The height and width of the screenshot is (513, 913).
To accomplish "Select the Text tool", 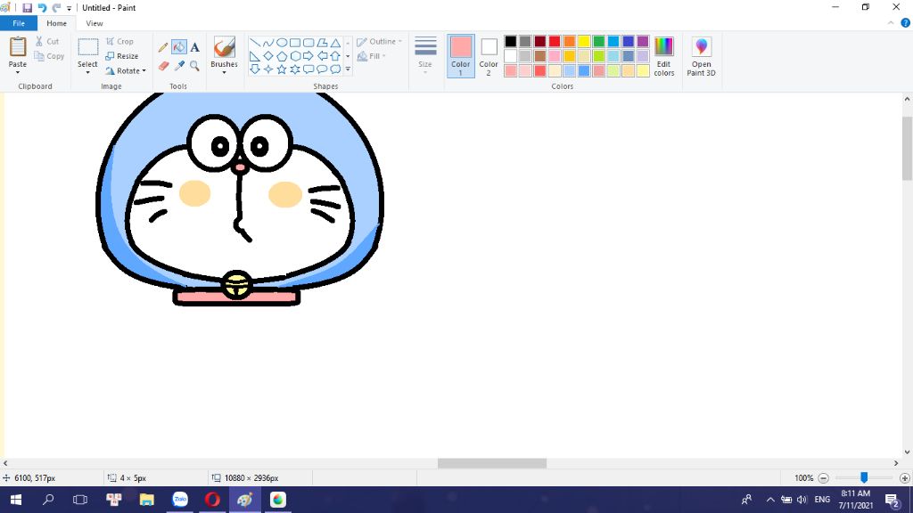I will pos(194,47).
